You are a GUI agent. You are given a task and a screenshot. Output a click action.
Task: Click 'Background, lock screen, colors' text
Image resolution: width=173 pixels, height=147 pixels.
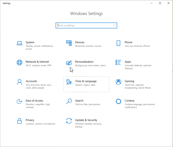click(91, 65)
